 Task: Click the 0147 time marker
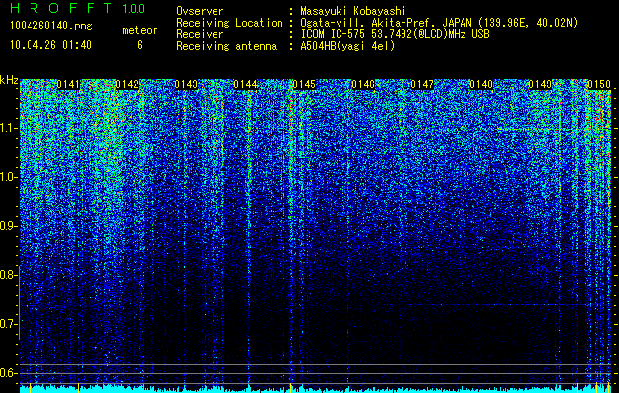pos(422,84)
